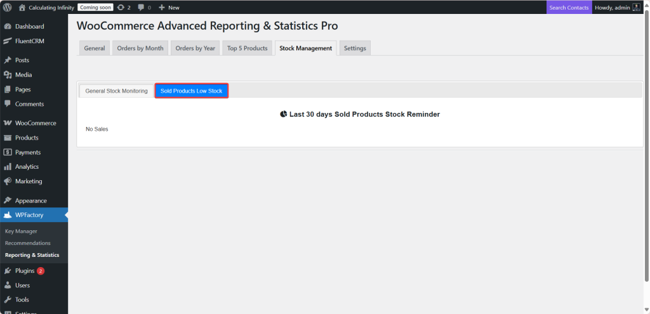Click the Products box icon in sidebar
The width and height of the screenshot is (650, 314).
8,138
